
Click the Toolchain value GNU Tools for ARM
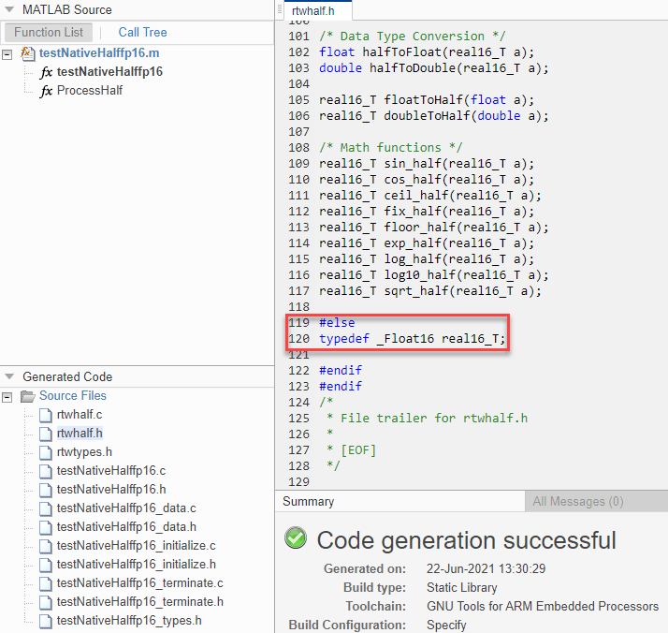pos(543,606)
